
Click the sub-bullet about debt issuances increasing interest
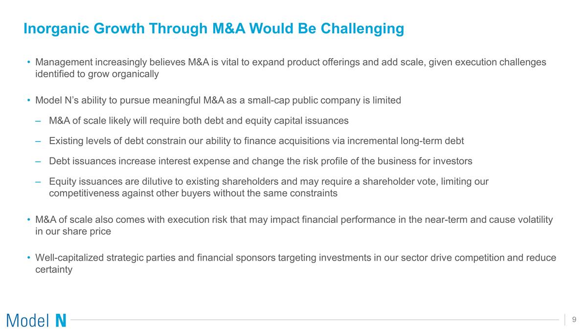pyautogui.click(x=261, y=161)
